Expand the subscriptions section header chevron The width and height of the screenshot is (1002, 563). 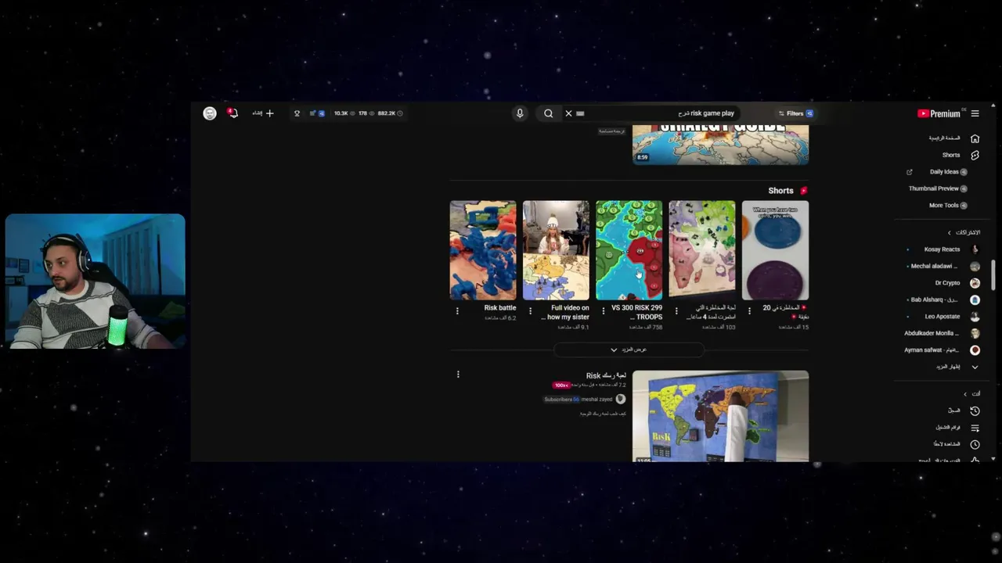pyautogui.click(x=950, y=233)
